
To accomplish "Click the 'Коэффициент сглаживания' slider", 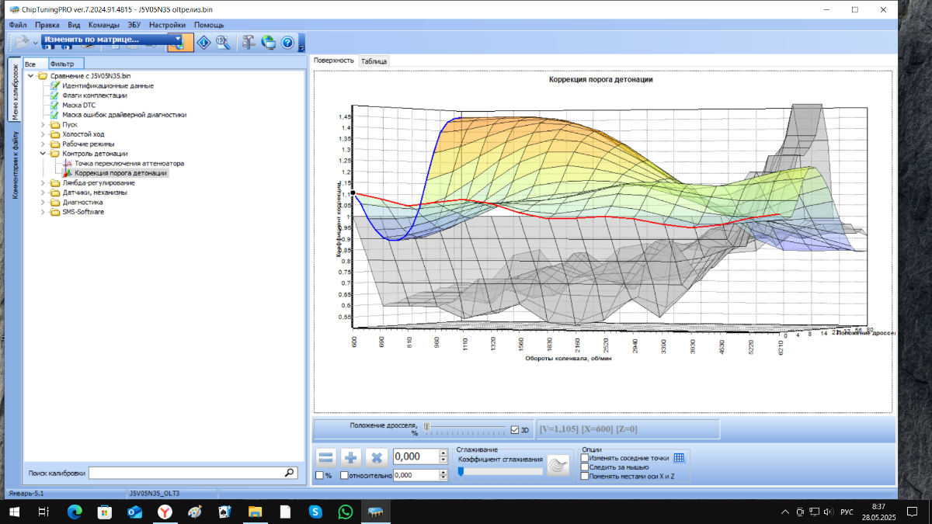I will tap(500, 471).
